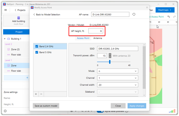Switch to the Antenna tab
This screenshot has height=116, width=179.
pyautogui.click(x=98, y=38)
